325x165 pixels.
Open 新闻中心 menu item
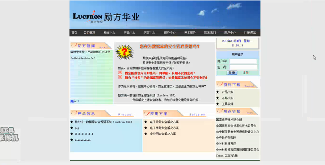coord(109,33)
